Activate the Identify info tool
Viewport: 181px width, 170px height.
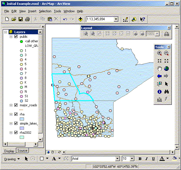click(159, 92)
